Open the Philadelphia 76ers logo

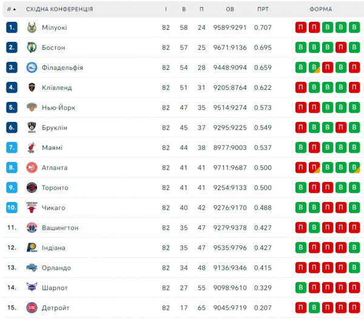coord(32,67)
